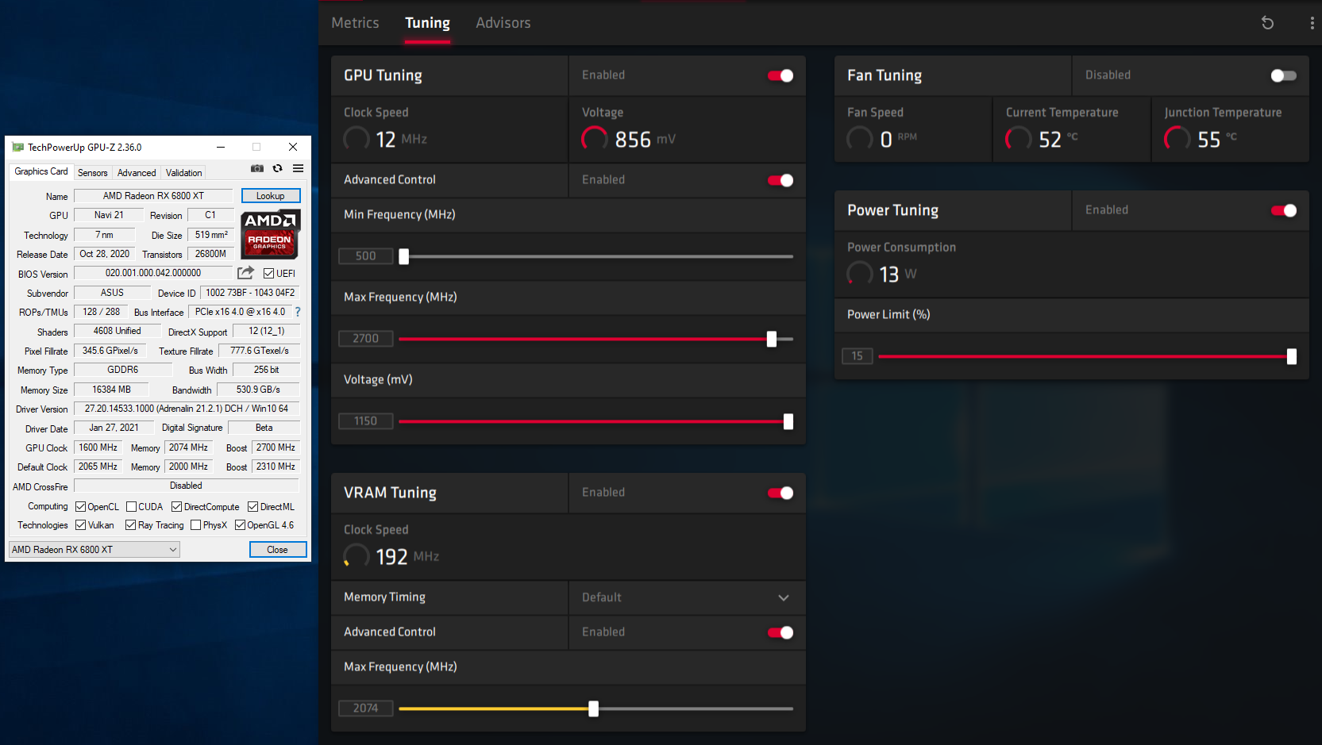The image size is (1322, 745).
Task: Click the Device ID value 1002 73BF
Action: [x=250, y=293]
